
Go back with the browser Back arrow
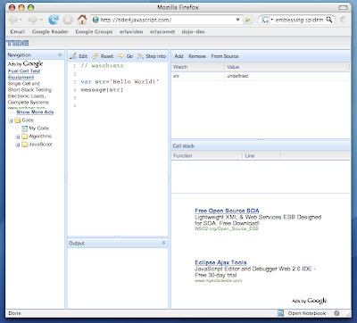click(x=12, y=20)
